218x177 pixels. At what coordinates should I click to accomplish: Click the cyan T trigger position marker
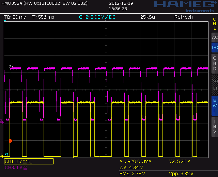pos(6,154)
